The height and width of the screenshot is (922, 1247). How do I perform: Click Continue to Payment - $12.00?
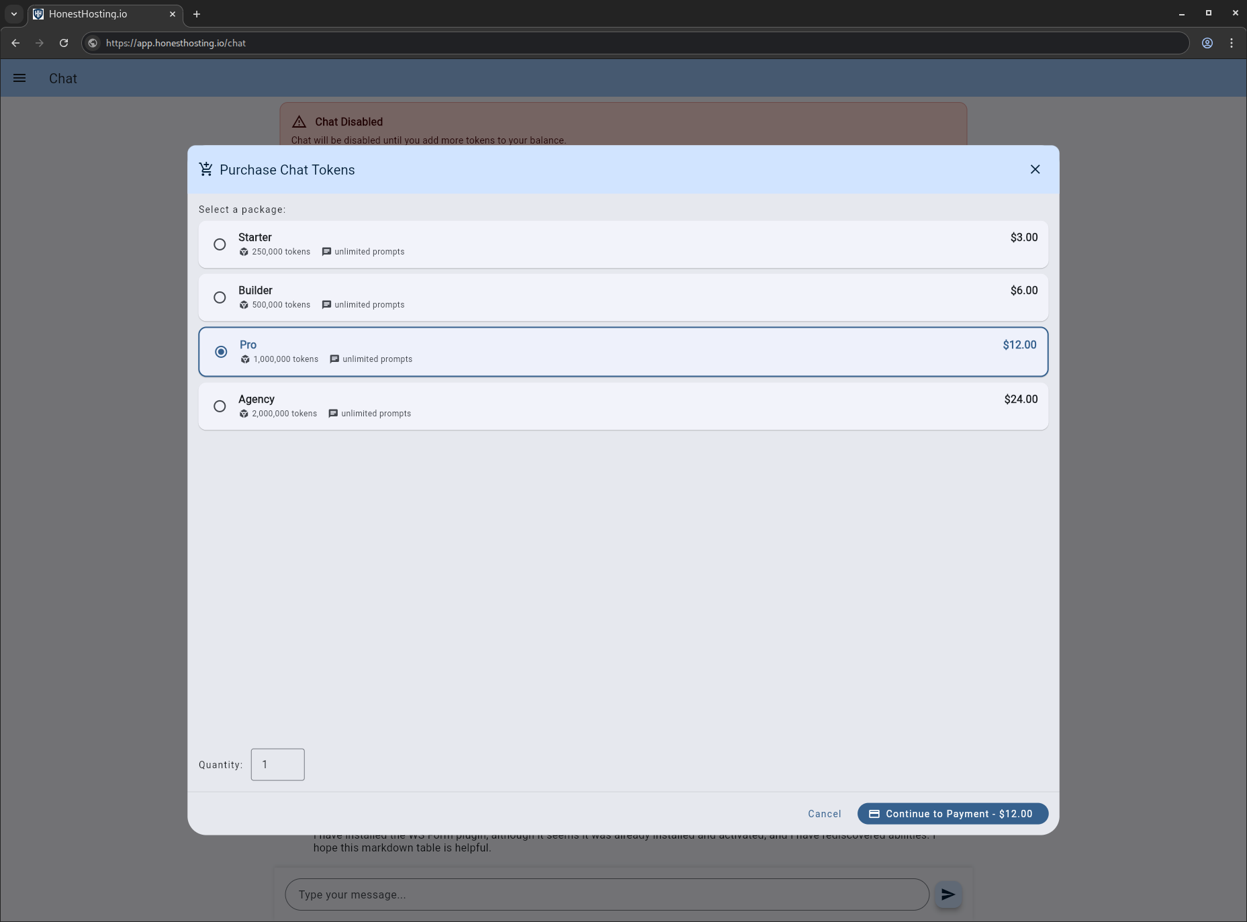[x=952, y=814]
